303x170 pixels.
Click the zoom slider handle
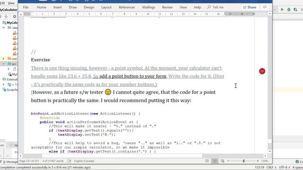click(x=244, y=161)
